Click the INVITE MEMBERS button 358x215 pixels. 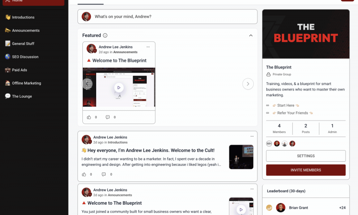click(306, 170)
